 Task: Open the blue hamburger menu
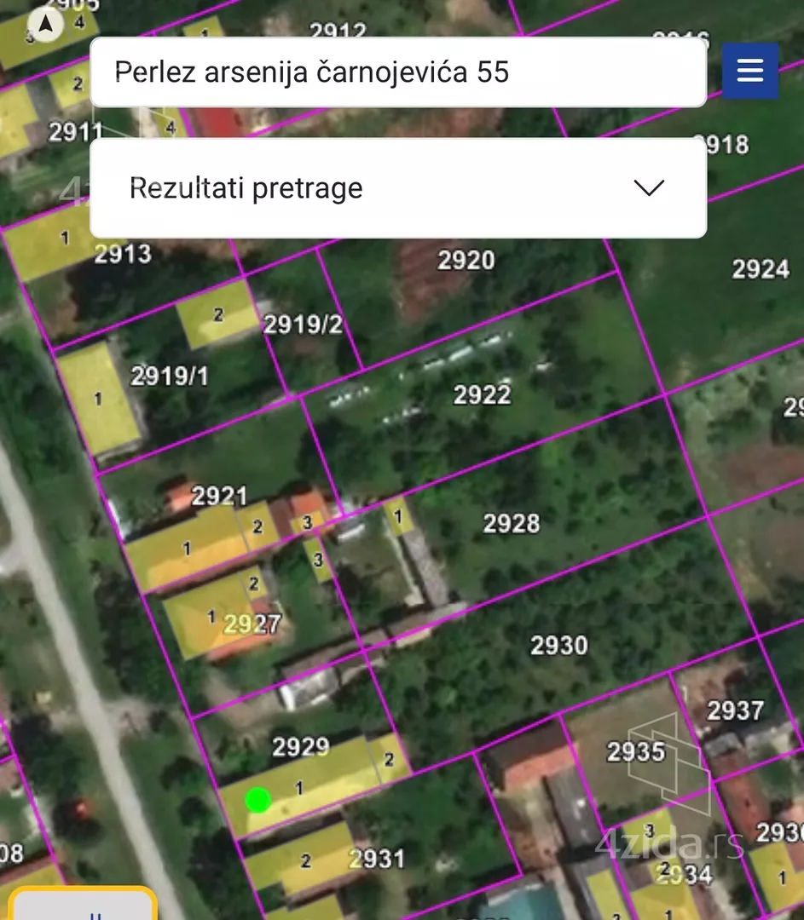tap(750, 71)
